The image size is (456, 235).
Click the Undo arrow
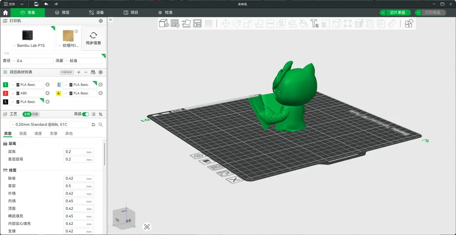[x=46, y=4]
